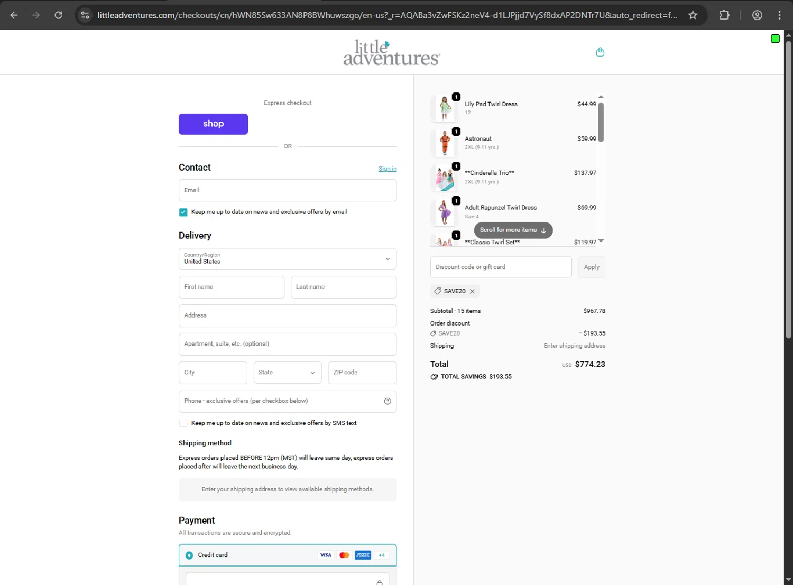Click the Little Adventures logo
This screenshot has height=585, width=793.
pyautogui.click(x=392, y=52)
